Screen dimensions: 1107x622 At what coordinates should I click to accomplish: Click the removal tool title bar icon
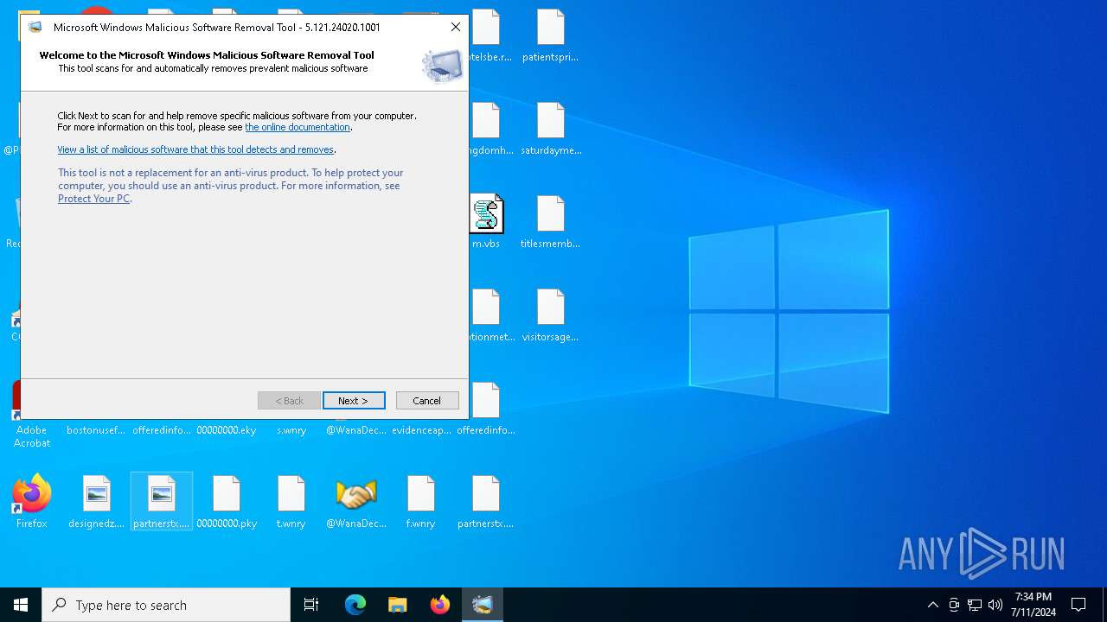[35, 27]
